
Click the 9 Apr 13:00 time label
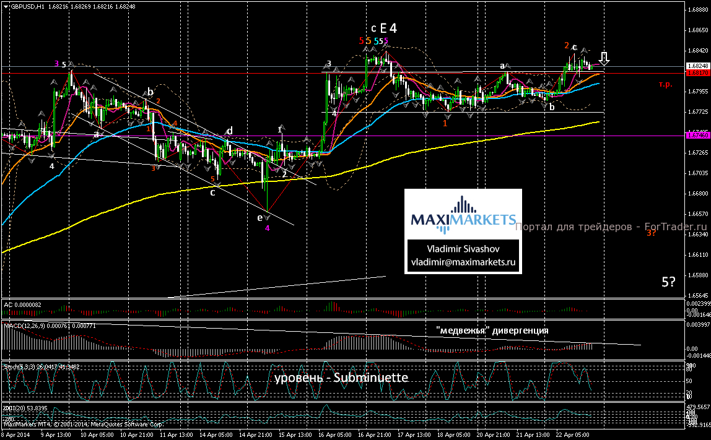point(56,435)
